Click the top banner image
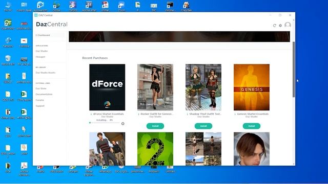 click(x=179, y=36)
